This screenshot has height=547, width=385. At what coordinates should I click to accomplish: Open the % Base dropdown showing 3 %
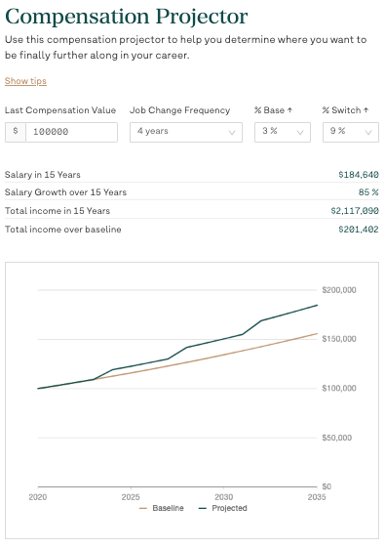[x=283, y=132]
